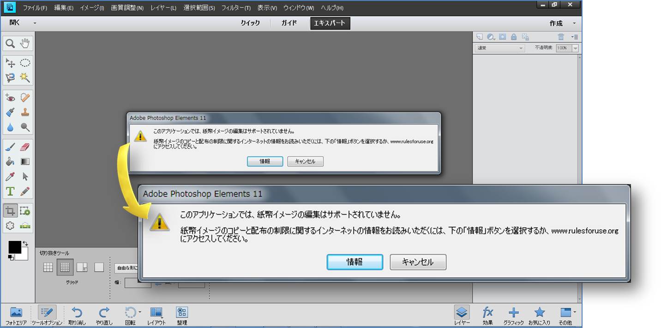Open the フィルター menu

pos(235,8)
